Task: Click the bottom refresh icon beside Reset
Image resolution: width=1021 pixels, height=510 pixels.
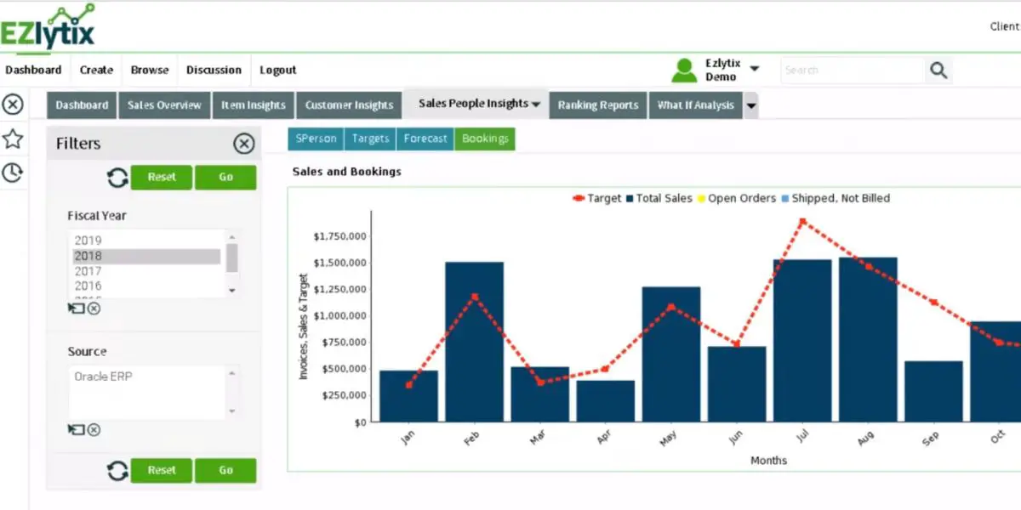Action: pyautogui.click(x=117, y=470)
